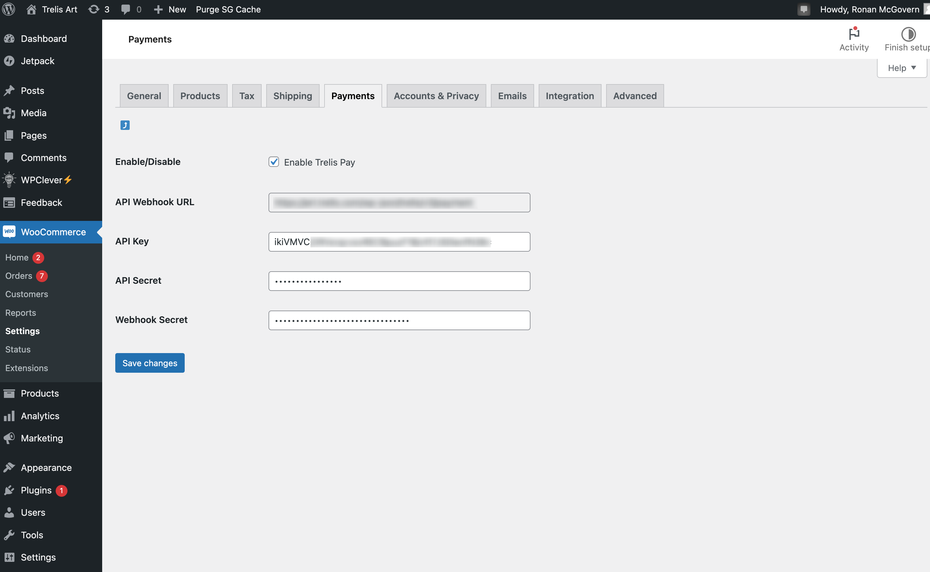Switch to the Advanced tab

(x=635, y=96)
